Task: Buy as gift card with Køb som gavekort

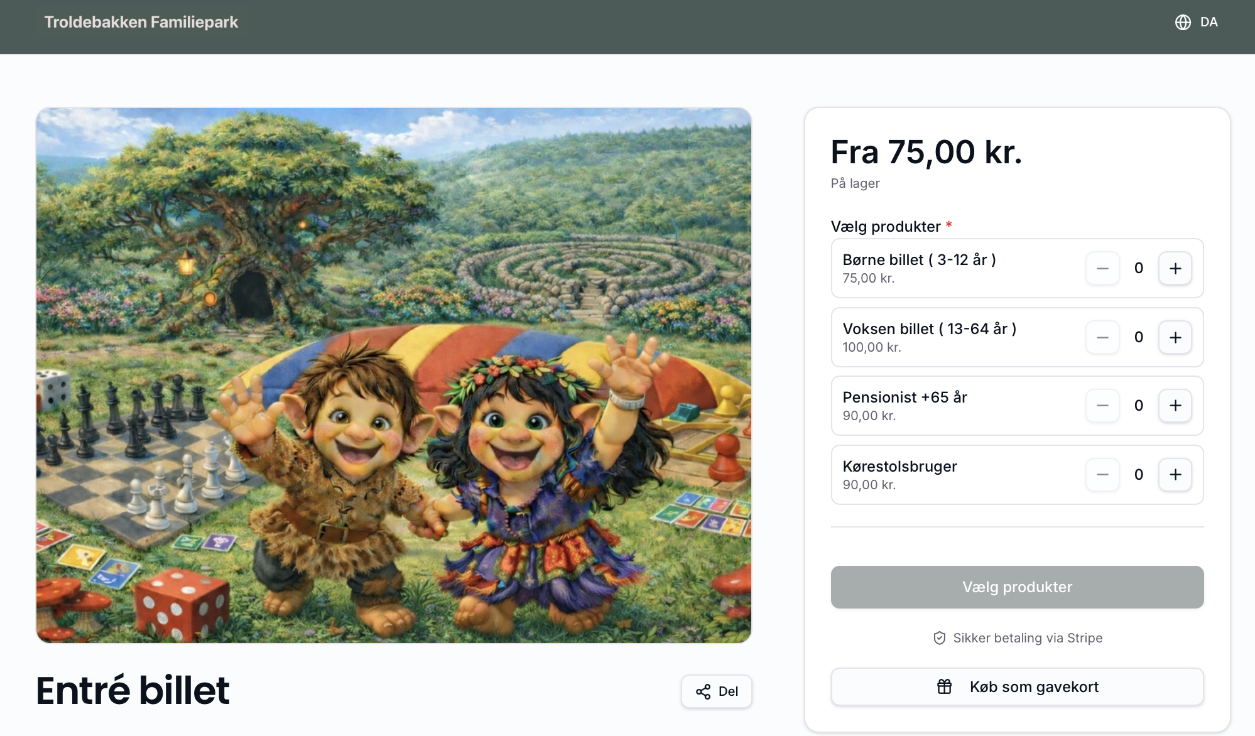Action: (x=1017, y=686)
